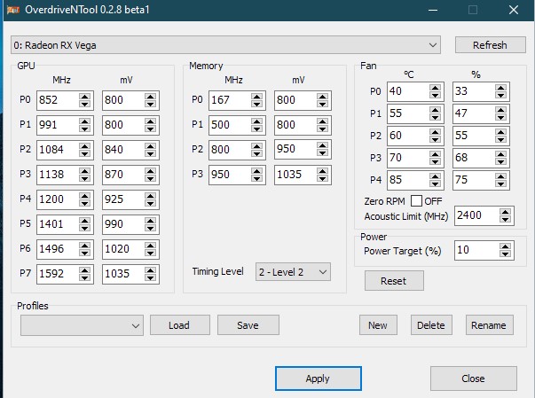Image resolution: width=535 pixels, height=398 pixels.
Task: Increase Memory P2 MHz with up arrow
Action: pyautogui.click(x=256, y=146)
